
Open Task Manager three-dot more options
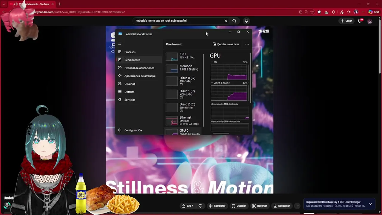(247, 44)
